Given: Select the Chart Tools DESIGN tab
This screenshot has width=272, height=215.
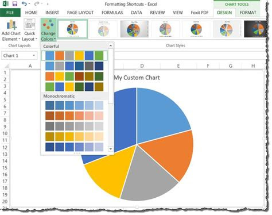Looking at the screenshot, I should 224,13.
